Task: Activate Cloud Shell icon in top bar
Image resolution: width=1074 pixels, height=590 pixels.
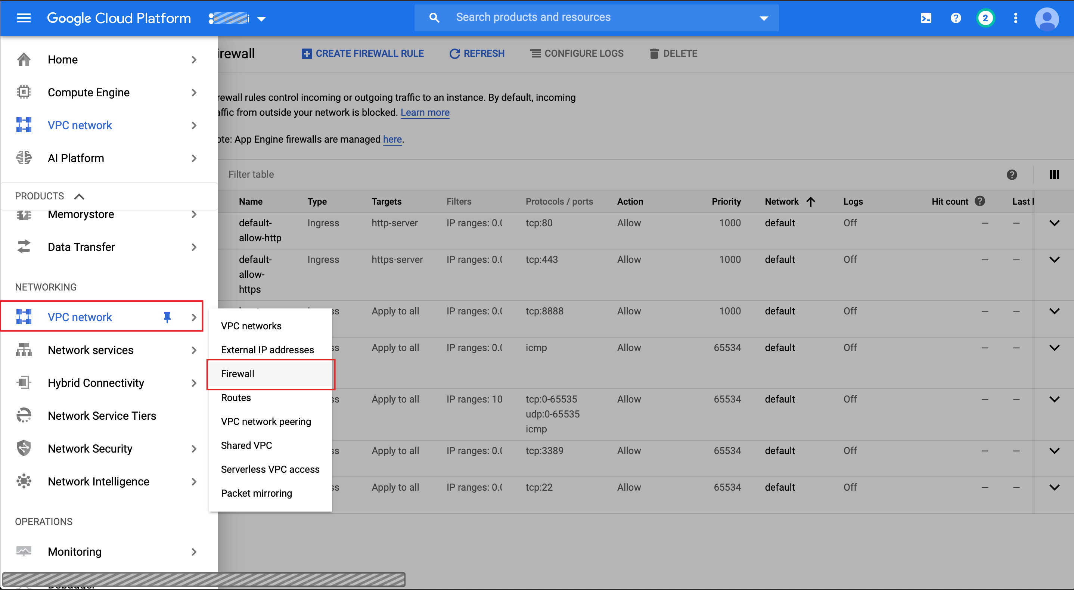Action: [926, 18]
